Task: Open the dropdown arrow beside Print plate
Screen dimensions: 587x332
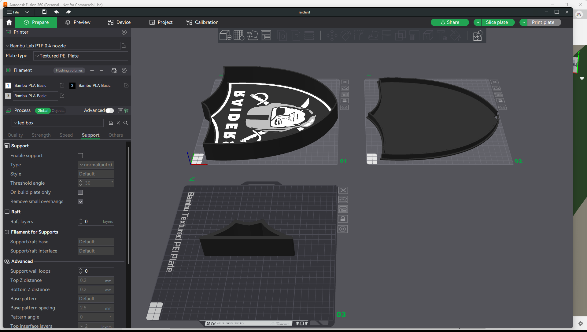Action: click(523, 22)
